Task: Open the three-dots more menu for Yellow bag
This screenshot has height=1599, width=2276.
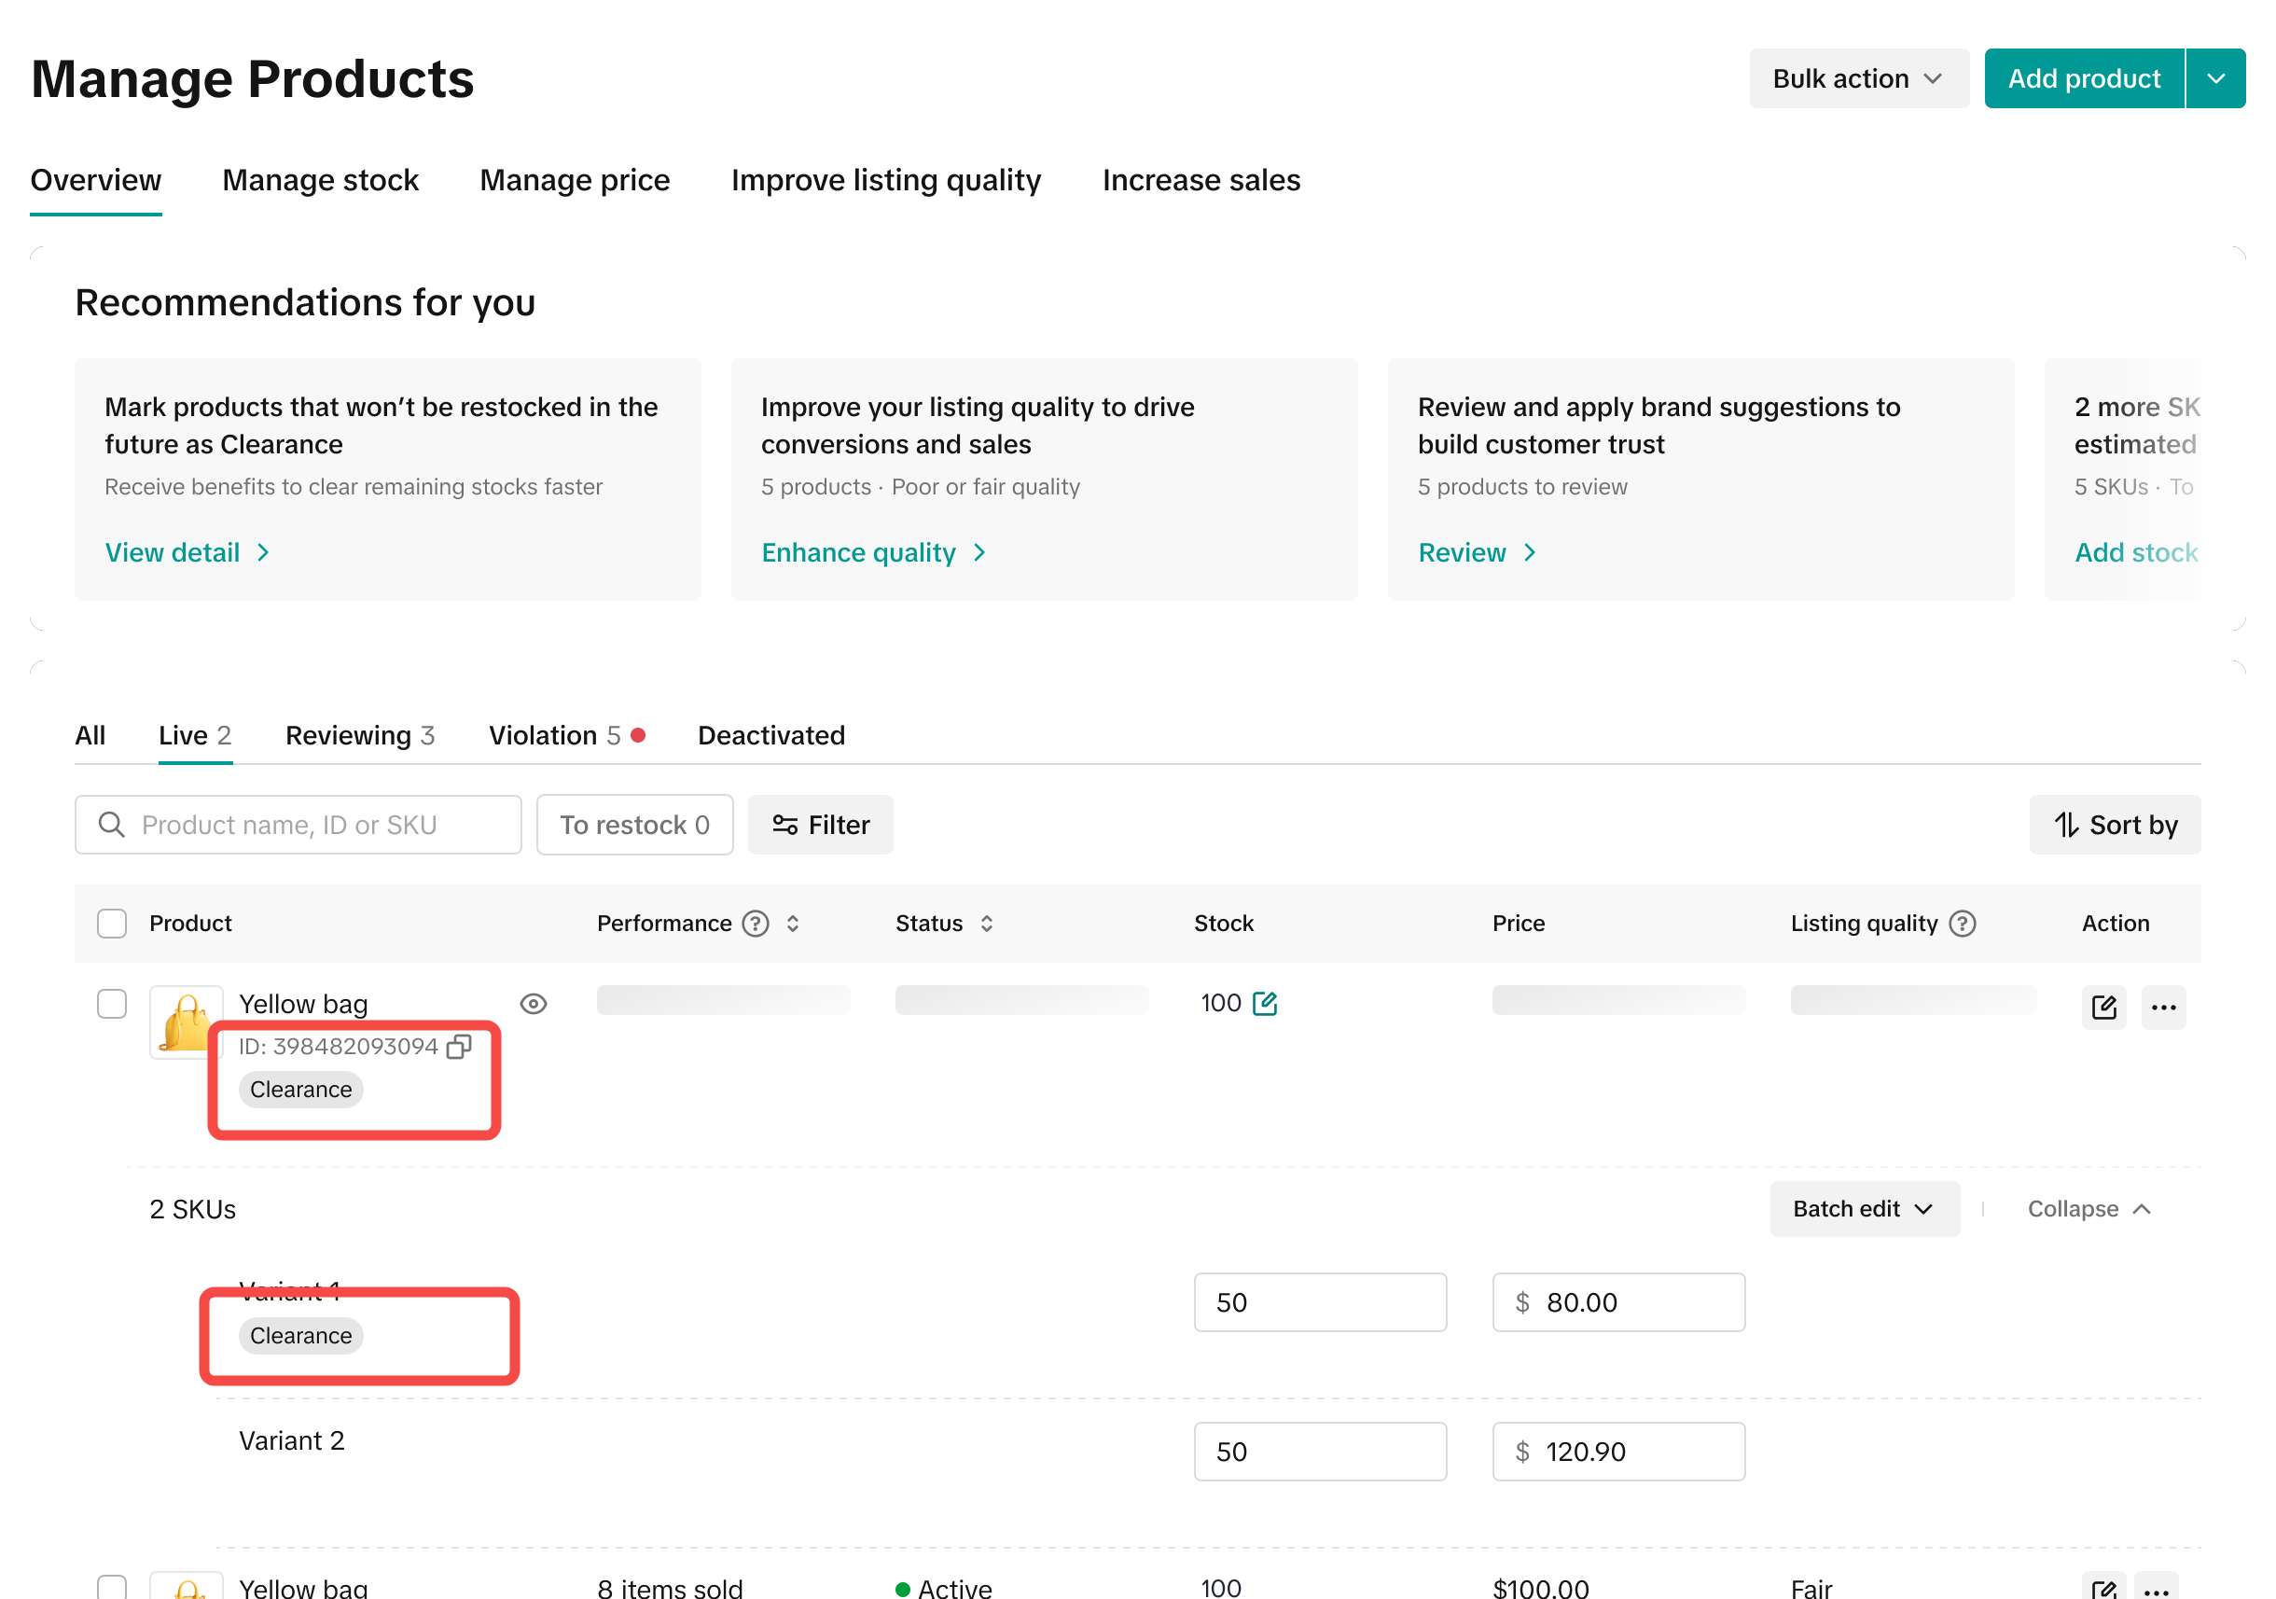Action: click(x=2163, y=1008)
